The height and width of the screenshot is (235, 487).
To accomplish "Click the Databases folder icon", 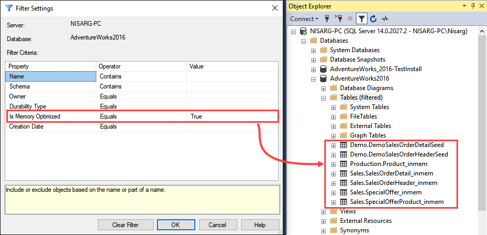I will (313, 41).
